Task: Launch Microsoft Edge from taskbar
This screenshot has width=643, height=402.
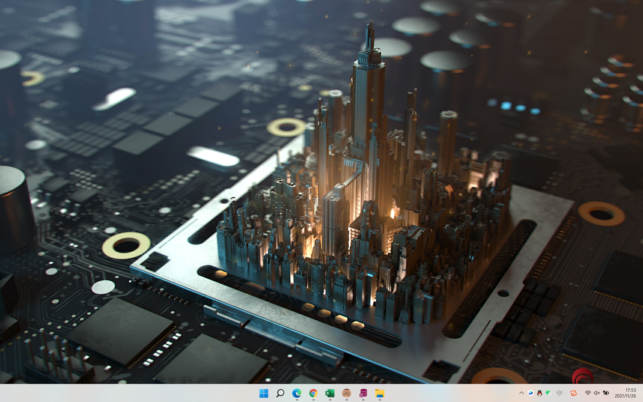Action: pos(297,393)
